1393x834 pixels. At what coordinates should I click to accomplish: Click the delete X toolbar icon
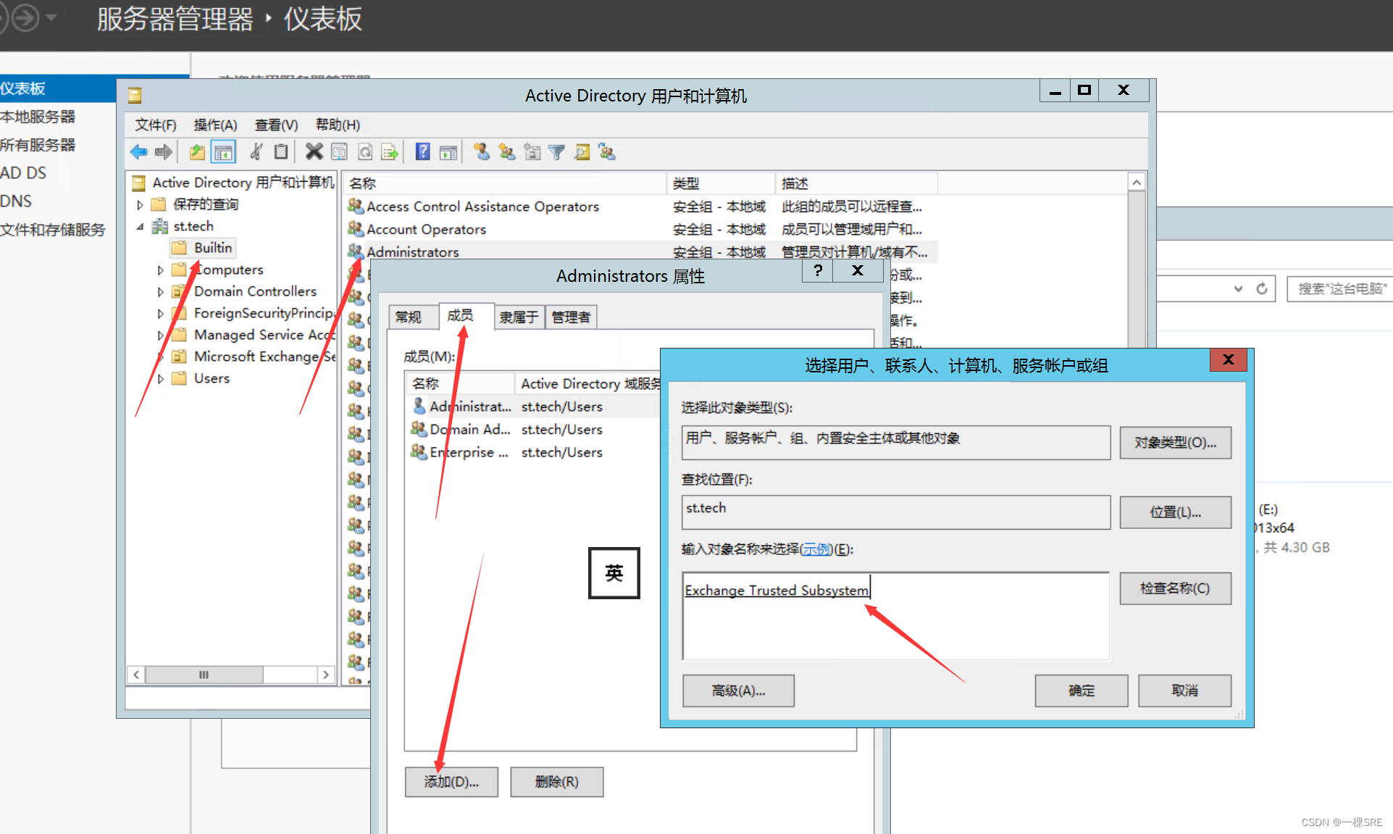[314, 152]
